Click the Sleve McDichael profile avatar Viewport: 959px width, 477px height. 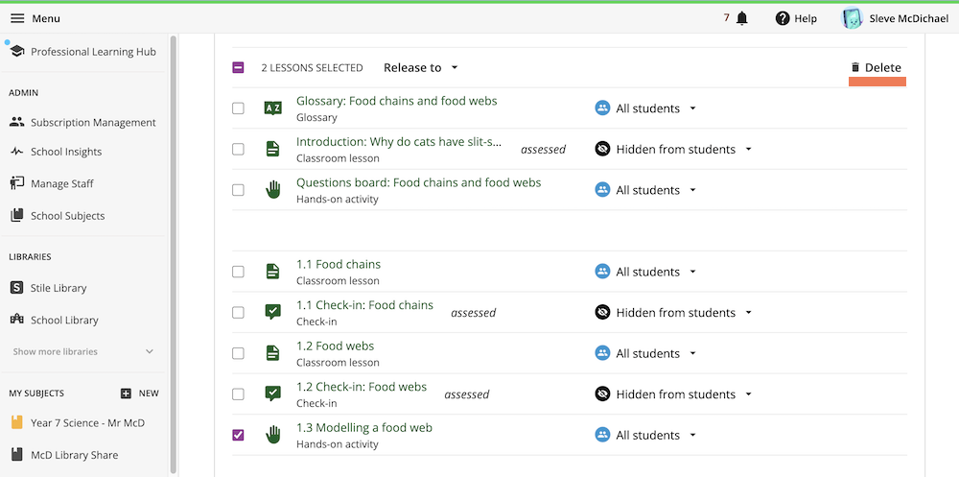click(852, 18)
